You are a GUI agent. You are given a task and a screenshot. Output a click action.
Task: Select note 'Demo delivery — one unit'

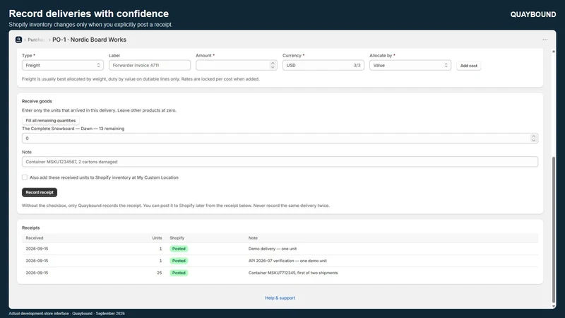click(x=273, y=249)
